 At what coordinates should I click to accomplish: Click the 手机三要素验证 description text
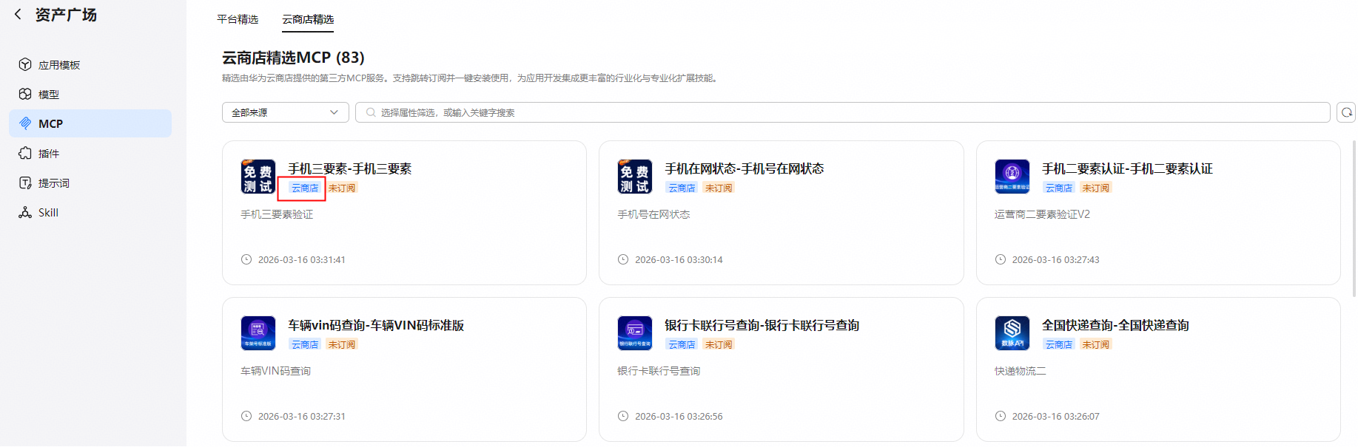tap(277, 214)
